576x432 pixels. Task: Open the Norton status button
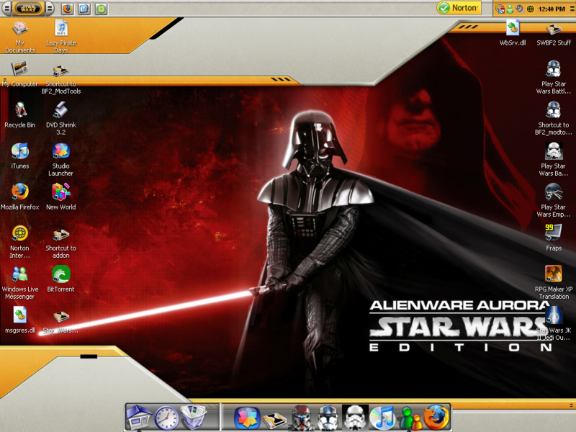pyautogui.click(x=459, y=8)
